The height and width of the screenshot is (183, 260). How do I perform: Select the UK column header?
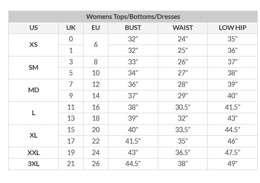[71, 28]
